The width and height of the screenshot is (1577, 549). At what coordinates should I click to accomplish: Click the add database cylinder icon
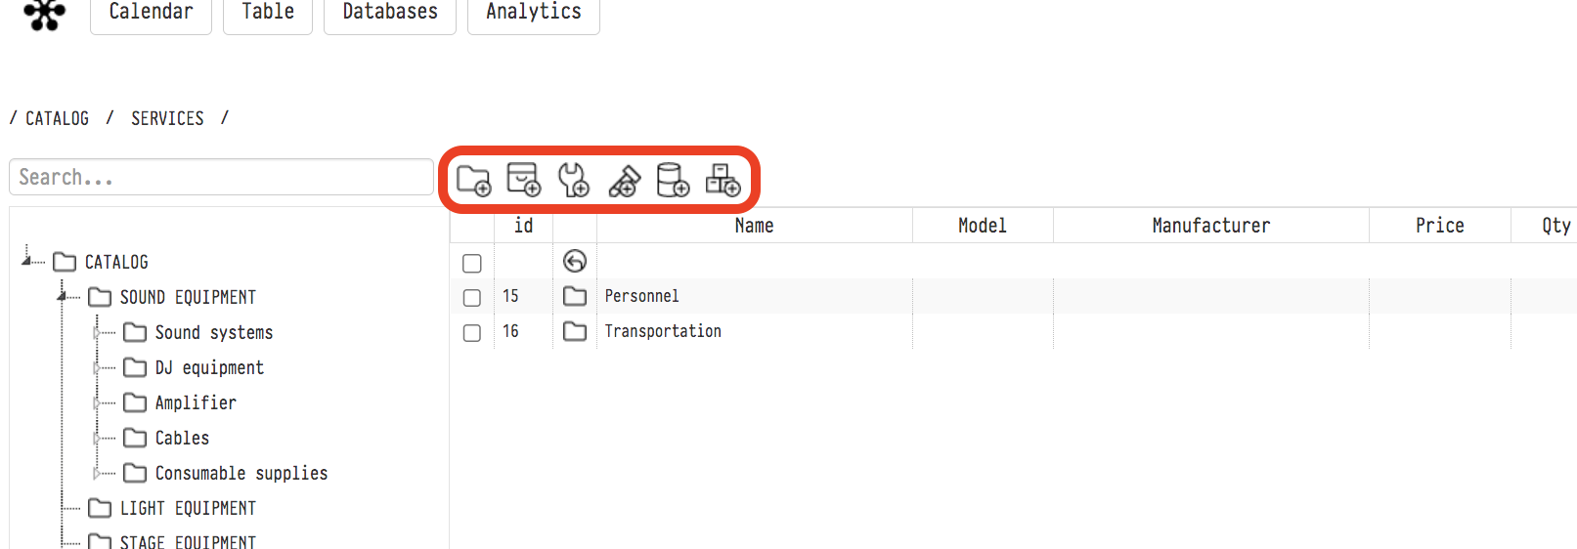tap(673, 181)
